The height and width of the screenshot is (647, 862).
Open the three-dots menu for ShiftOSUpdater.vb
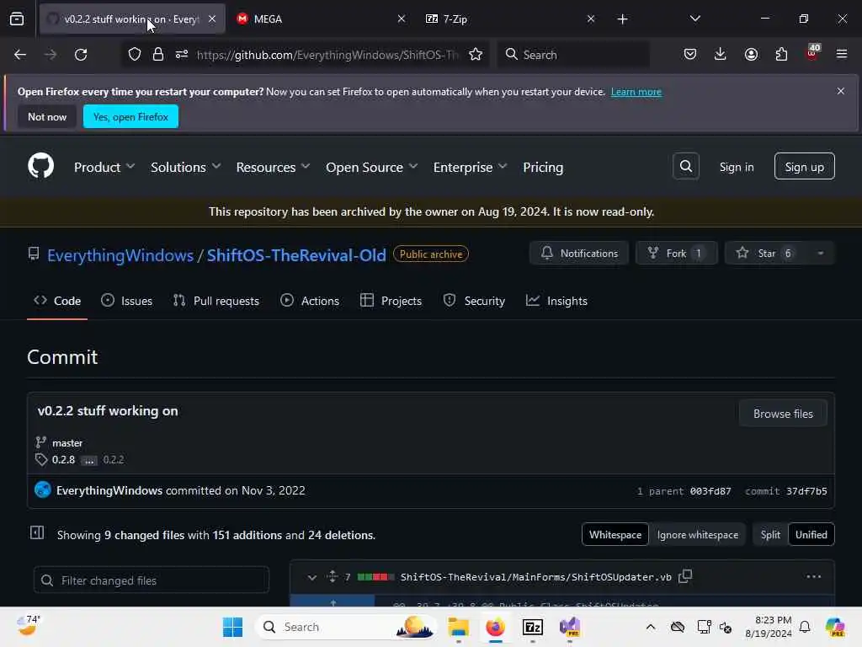click(814, 576)
